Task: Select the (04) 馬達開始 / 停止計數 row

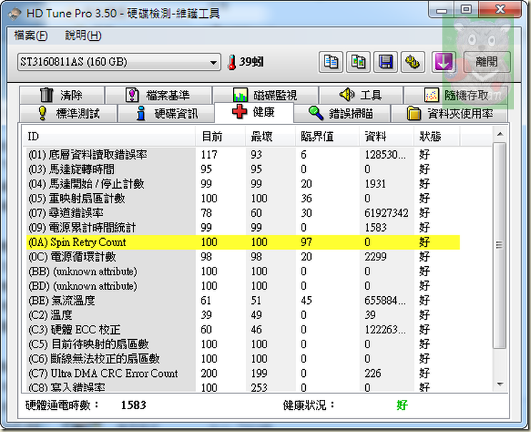Action: coord(243,184)
